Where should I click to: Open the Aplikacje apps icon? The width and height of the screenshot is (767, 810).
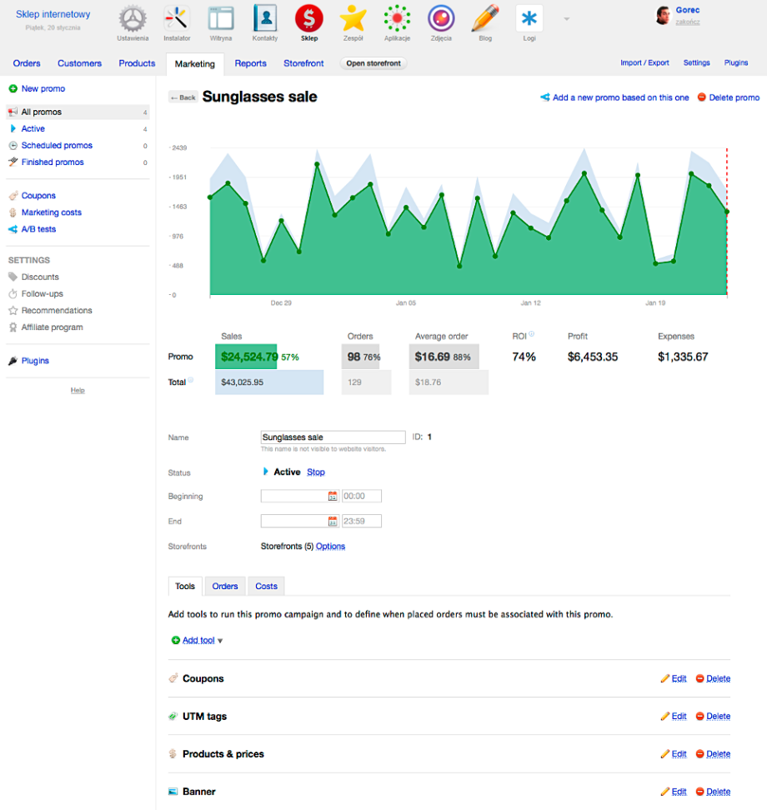click(397, 19)
